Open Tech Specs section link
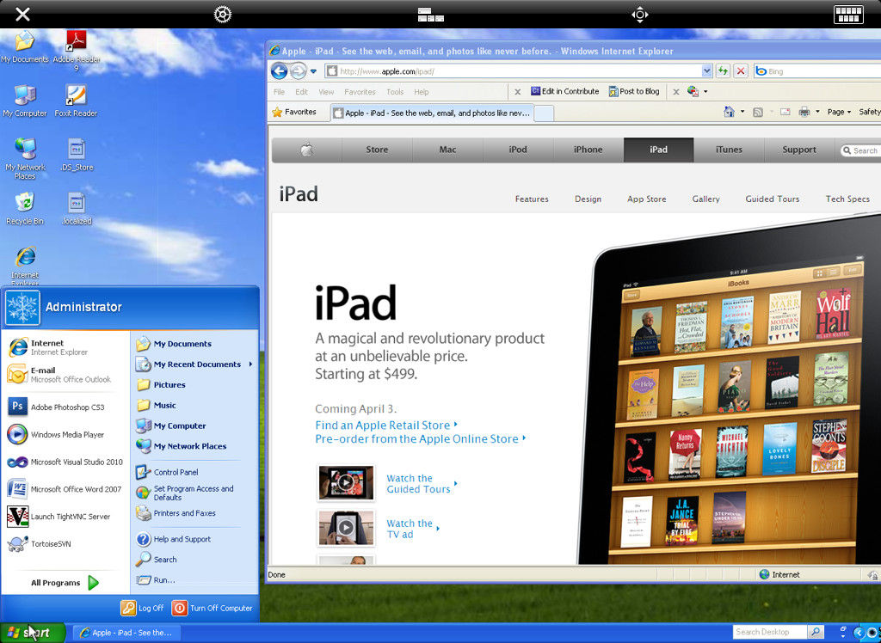 pos(847,199)
